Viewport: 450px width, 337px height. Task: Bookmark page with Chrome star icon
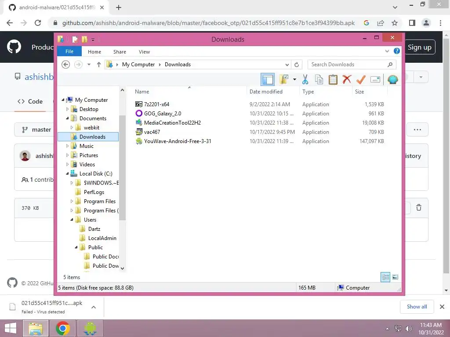point(395,23)
